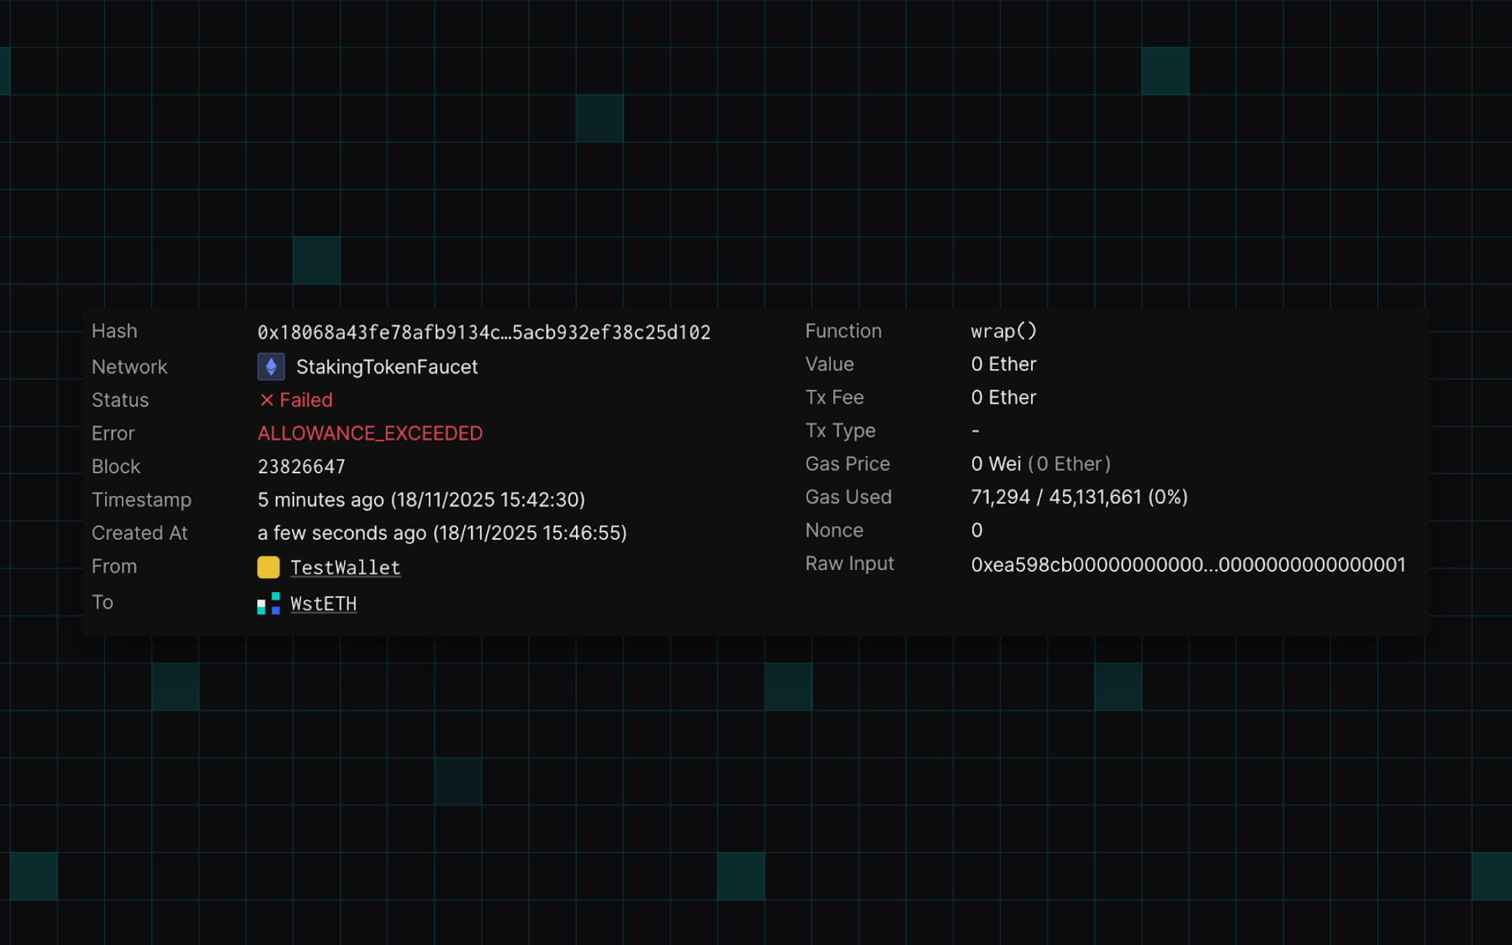Screen dimensions: 1512x945
Task: Click the Value field 0 Ether
Action: [x=1003, y=364]
